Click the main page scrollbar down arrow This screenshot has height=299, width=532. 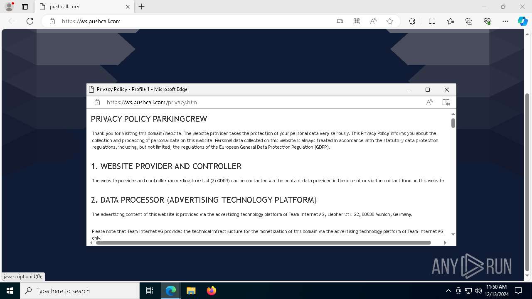527,276
